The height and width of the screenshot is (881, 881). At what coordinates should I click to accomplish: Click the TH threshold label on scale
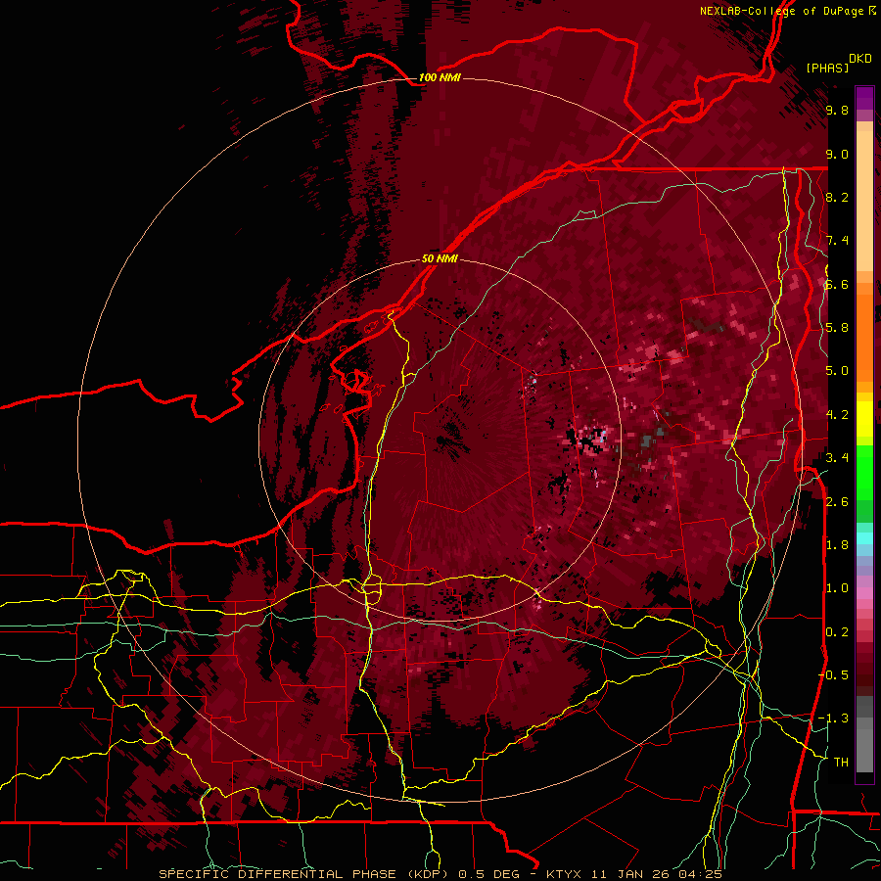(841, 762)
